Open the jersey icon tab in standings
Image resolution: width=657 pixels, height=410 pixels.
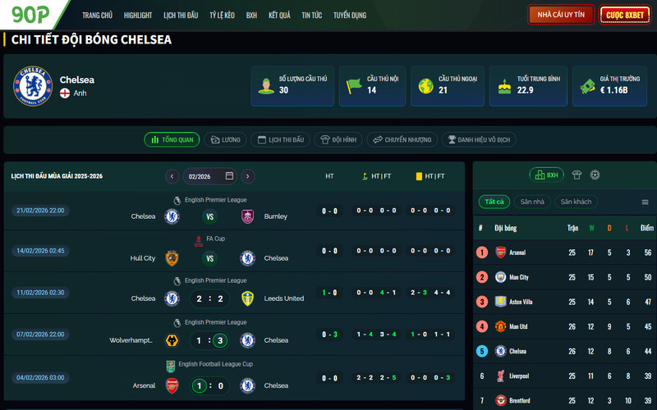(577, 175)
